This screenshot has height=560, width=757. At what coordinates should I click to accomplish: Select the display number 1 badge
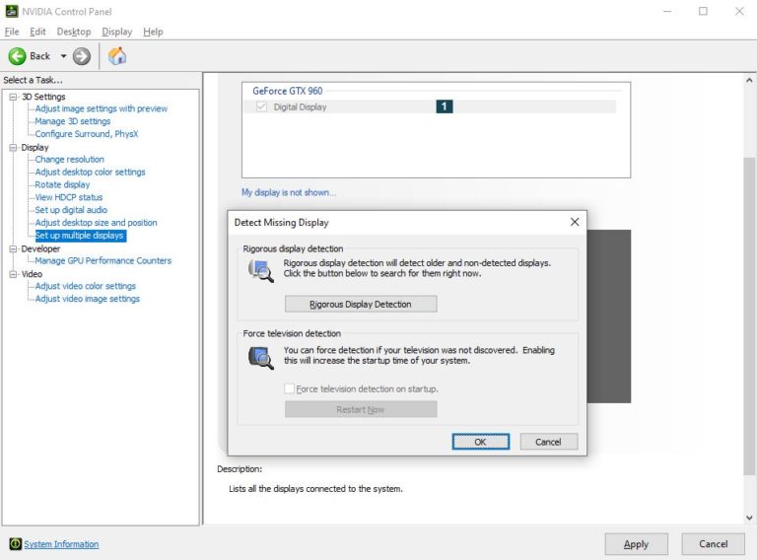coord(445,106)
